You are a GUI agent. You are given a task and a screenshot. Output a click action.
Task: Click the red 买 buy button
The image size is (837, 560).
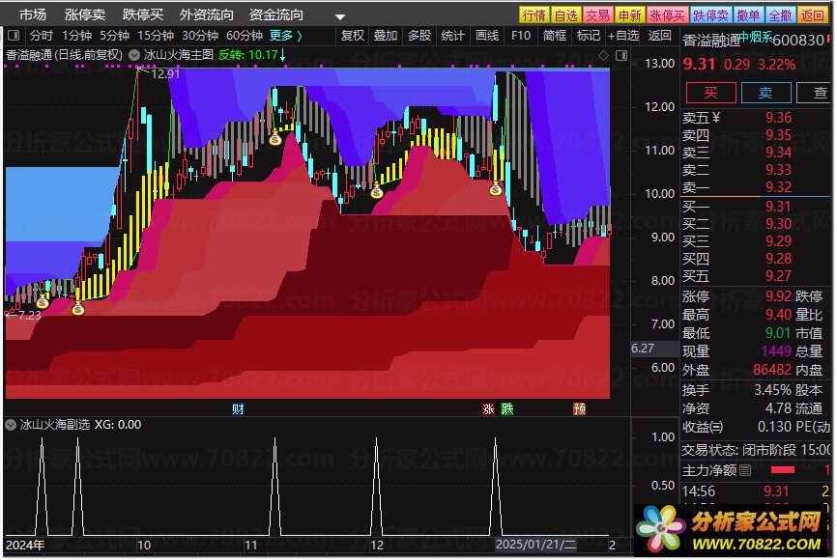(710, 93)
